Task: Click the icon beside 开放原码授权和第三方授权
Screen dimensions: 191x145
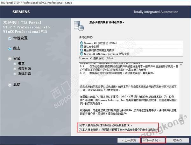Action: [81, 50]
